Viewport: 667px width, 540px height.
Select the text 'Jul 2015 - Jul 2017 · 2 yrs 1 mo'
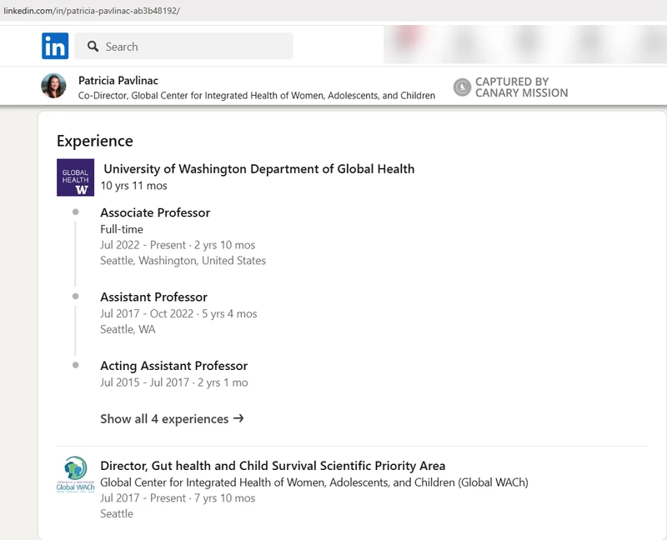tap(174, 382)
